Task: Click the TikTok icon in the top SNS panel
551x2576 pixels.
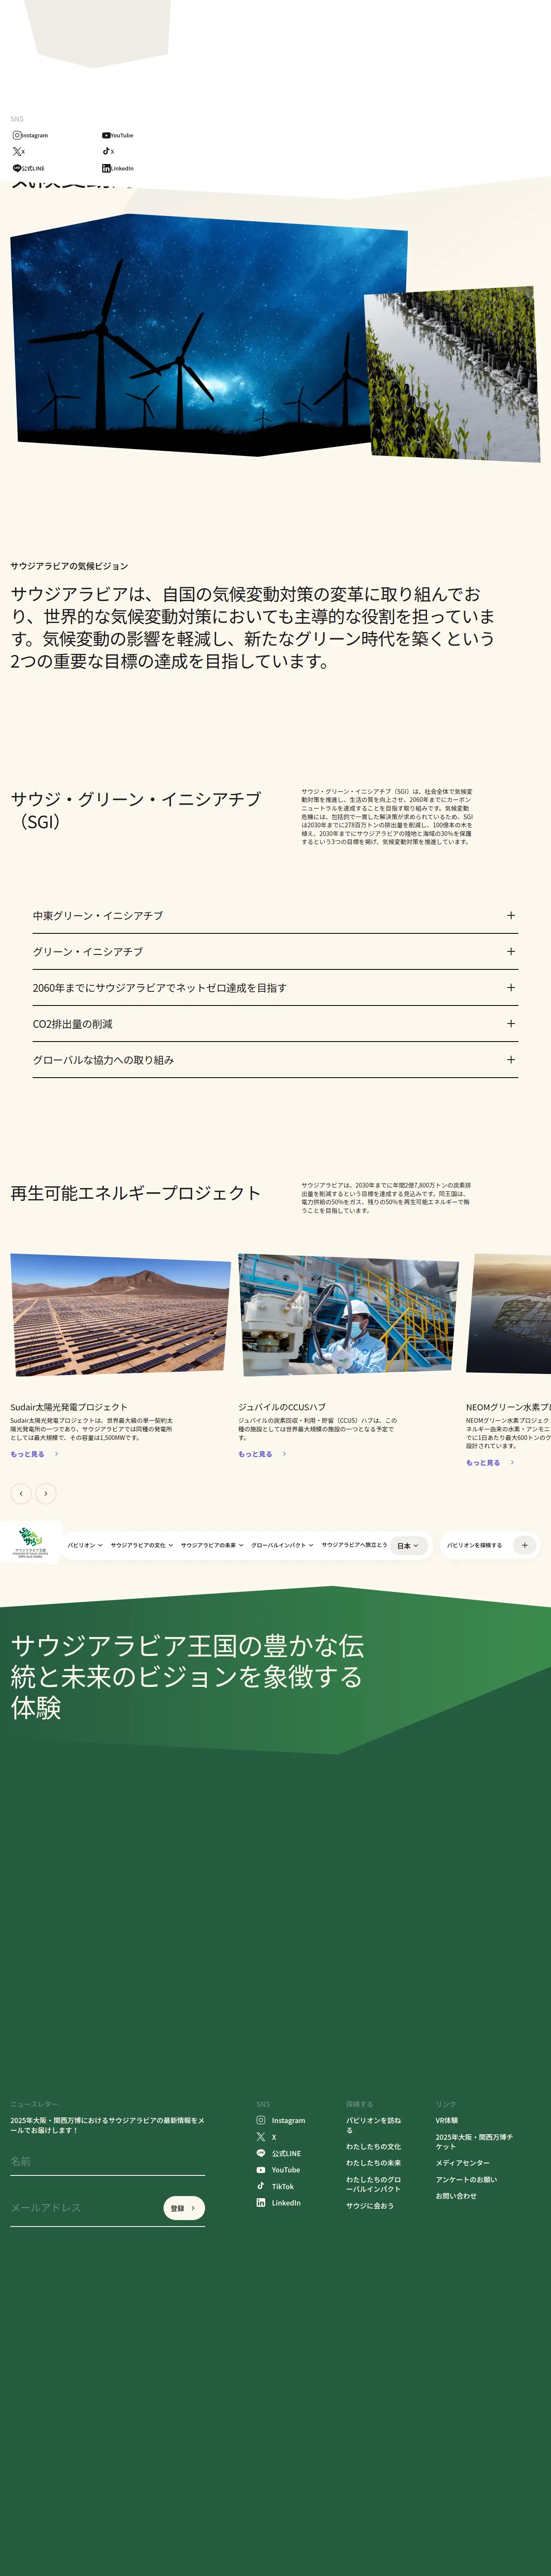Action: tap(106, 151)
